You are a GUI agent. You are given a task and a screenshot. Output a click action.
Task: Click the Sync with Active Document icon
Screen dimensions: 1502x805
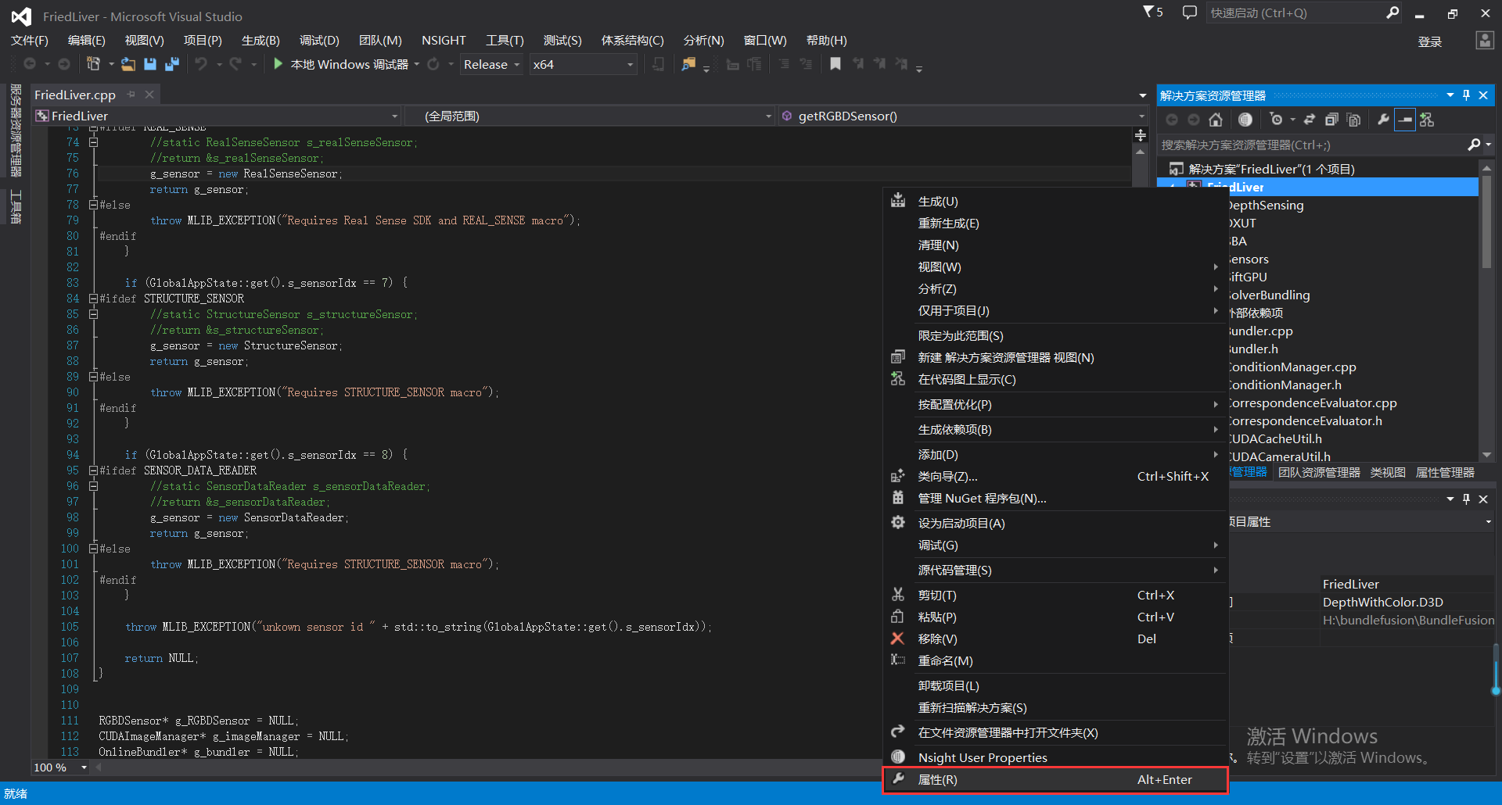coord(1309,120)
